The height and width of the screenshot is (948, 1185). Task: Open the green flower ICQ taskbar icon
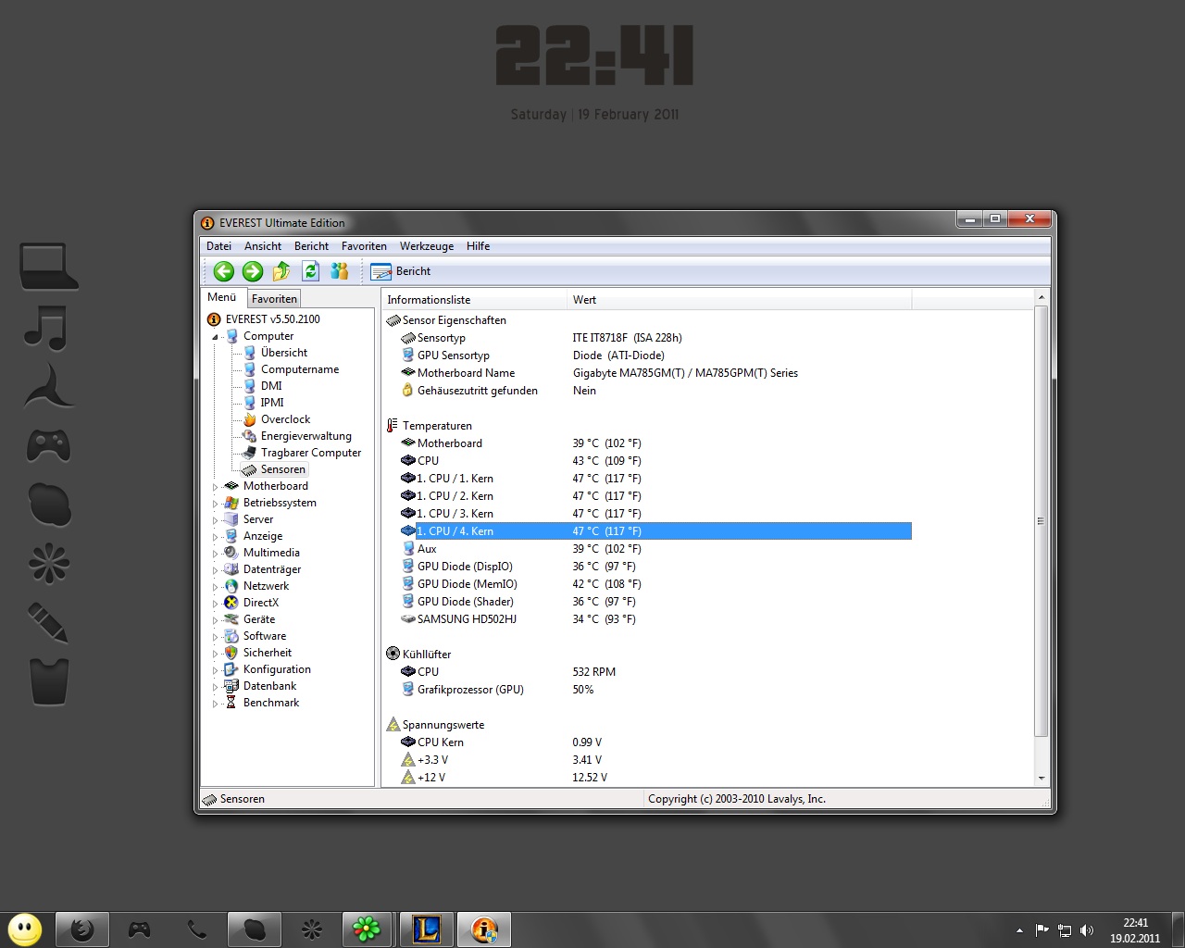tap(368, 929)
